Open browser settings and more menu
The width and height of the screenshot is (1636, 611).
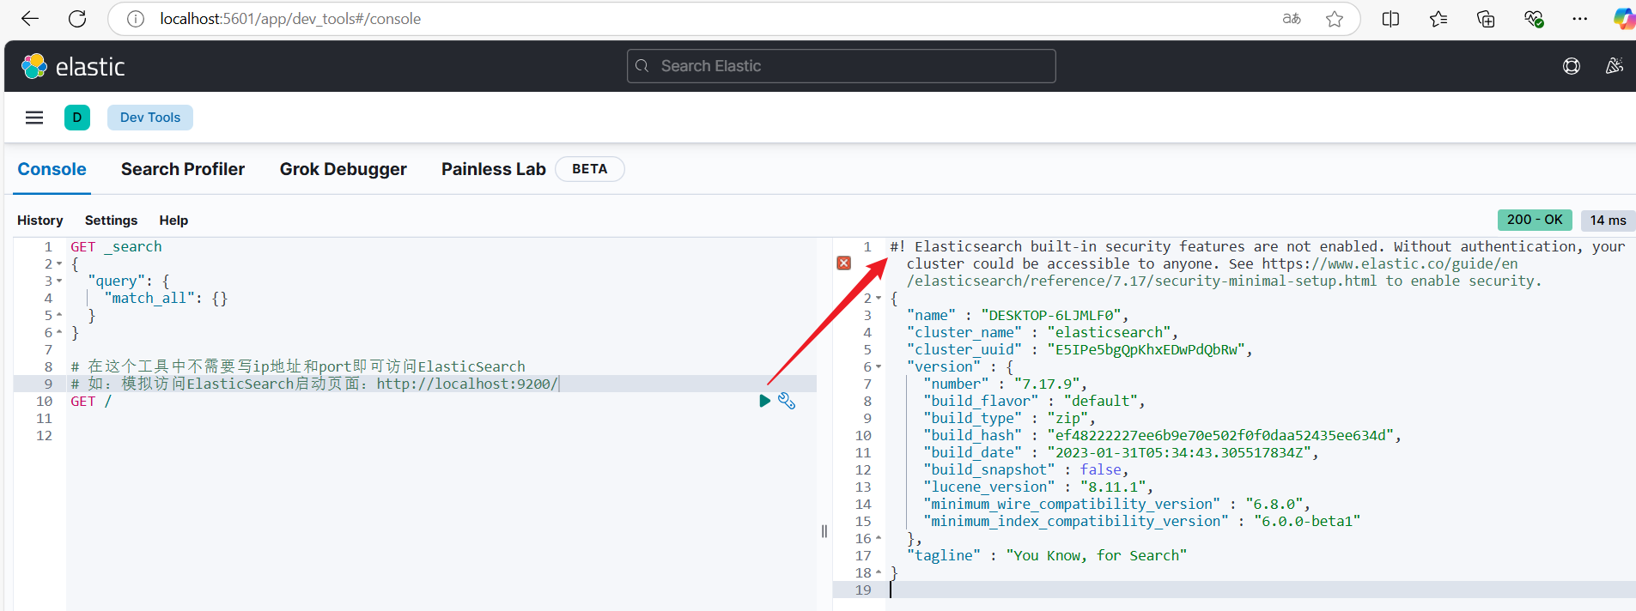[1580, 19]
